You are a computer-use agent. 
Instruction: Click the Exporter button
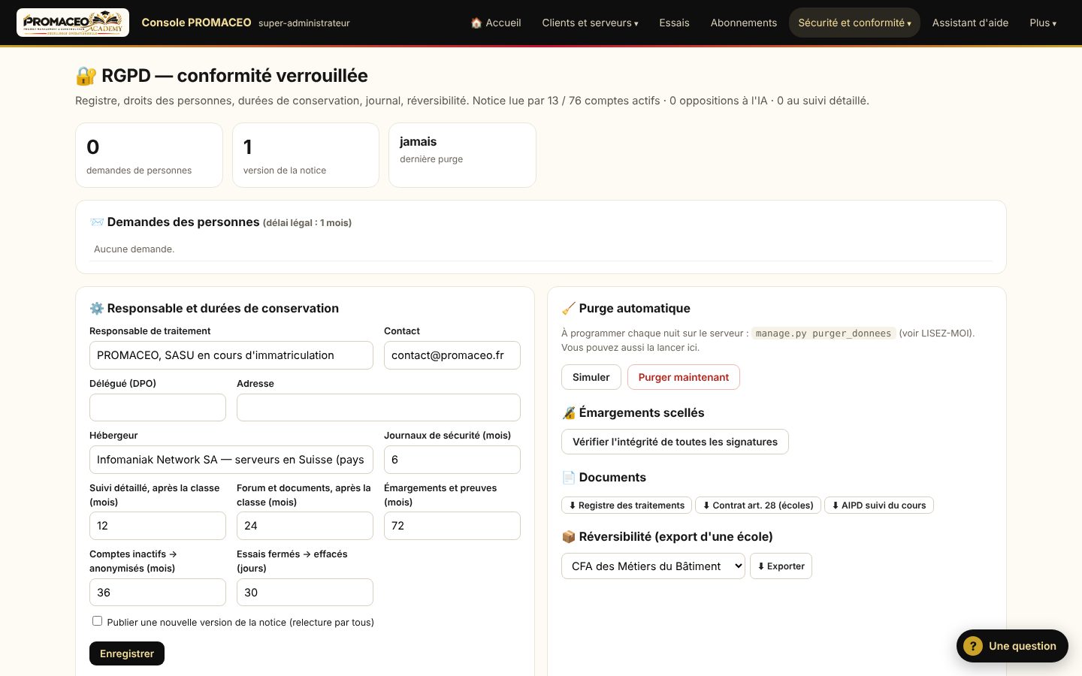click(x=781, y=566)
